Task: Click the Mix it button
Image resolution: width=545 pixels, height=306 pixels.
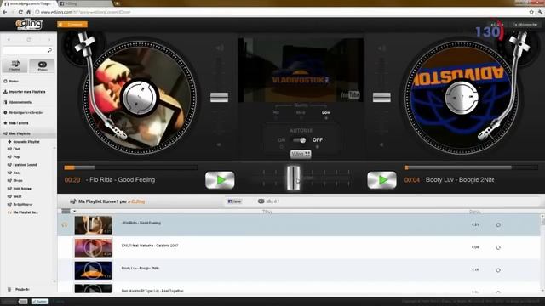Action: point(269,201)
